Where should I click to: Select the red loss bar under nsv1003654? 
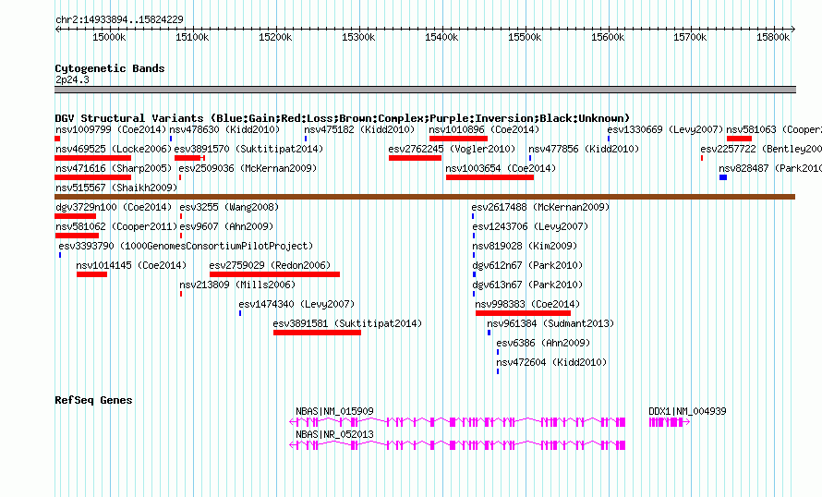(x=490, y=177)
